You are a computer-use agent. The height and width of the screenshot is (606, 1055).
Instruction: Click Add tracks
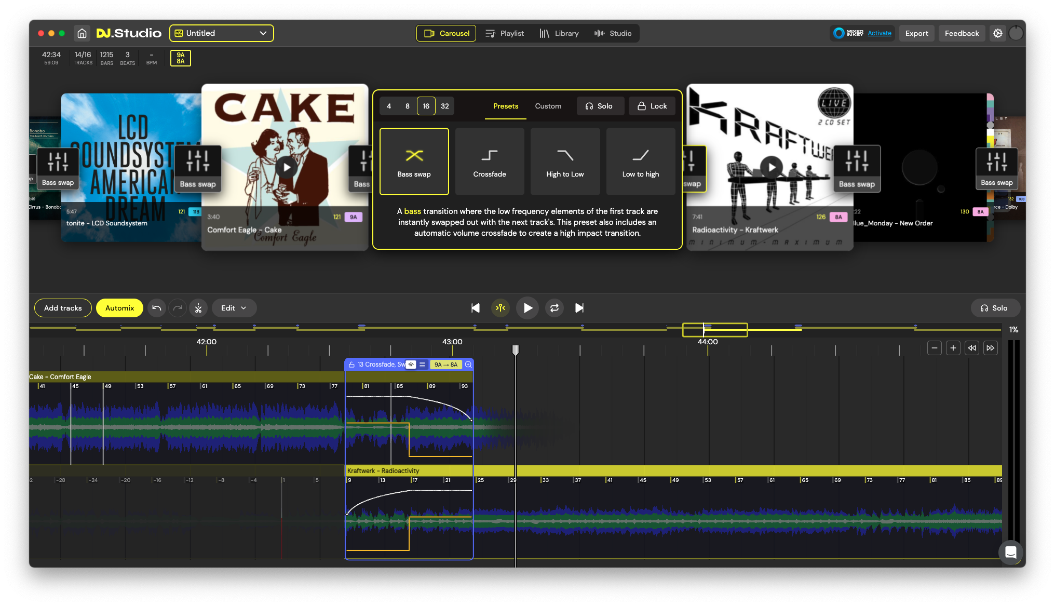[x=63, y=308]
